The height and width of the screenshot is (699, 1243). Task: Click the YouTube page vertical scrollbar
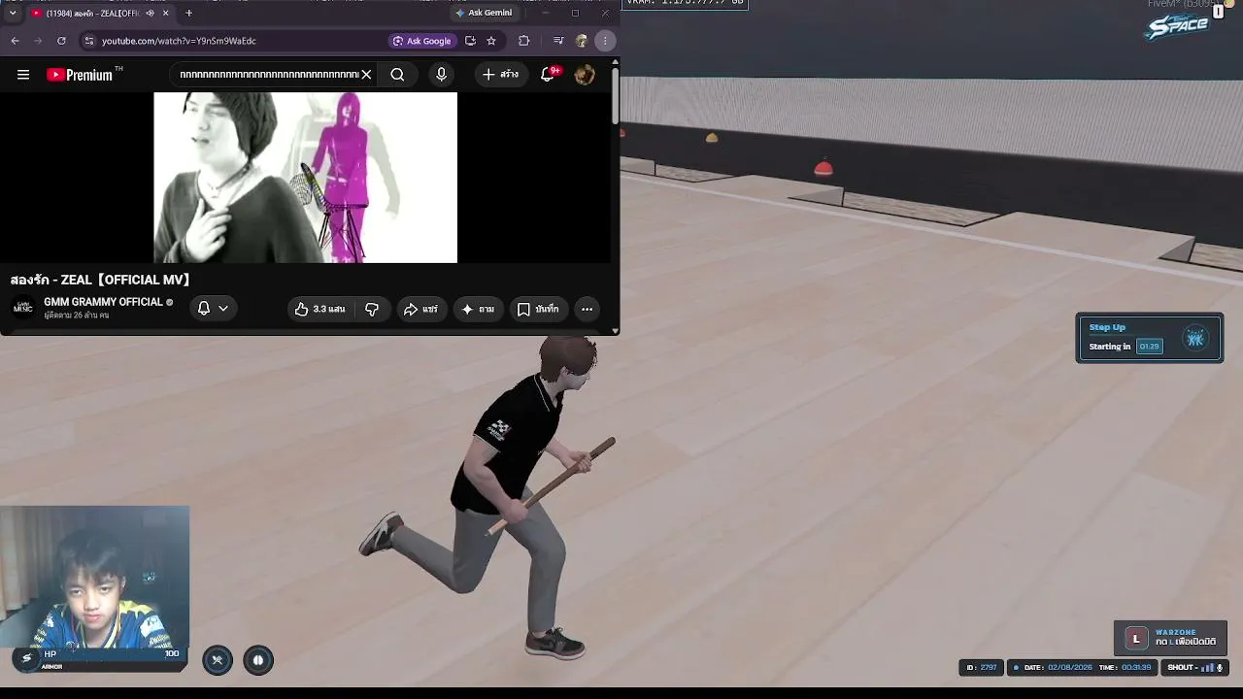tap(615, 96)
